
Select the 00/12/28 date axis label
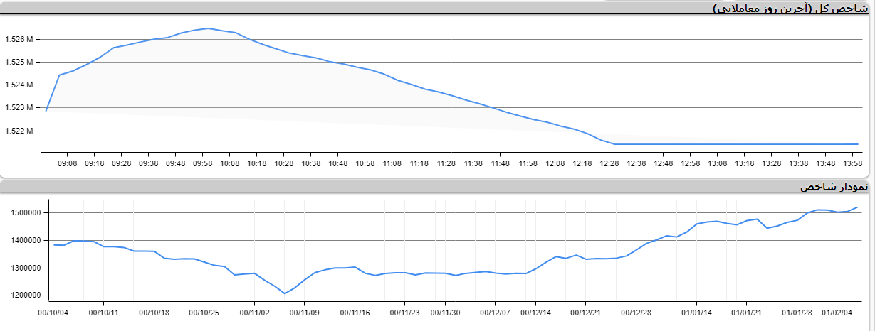coord(636,311)
